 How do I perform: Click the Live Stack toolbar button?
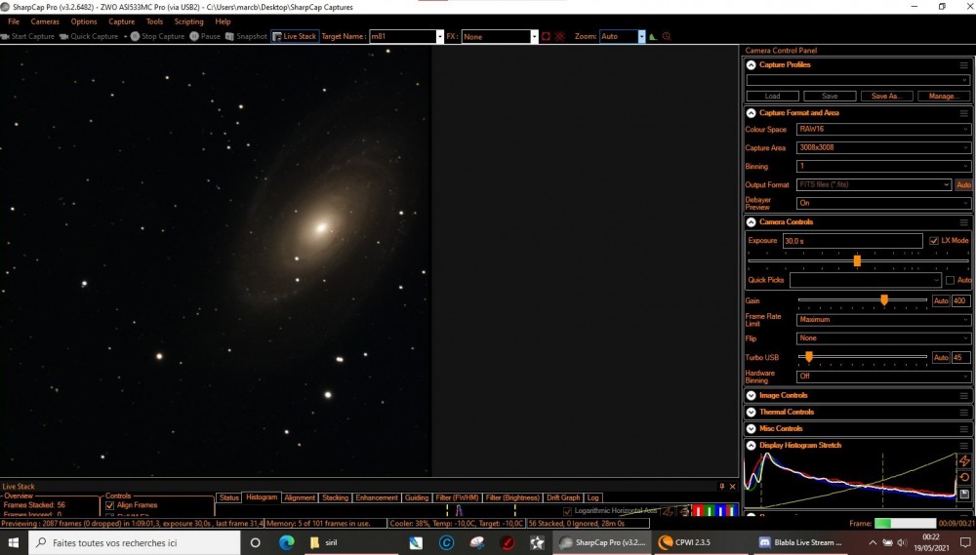pyautogui.click(x=295, y=36)
